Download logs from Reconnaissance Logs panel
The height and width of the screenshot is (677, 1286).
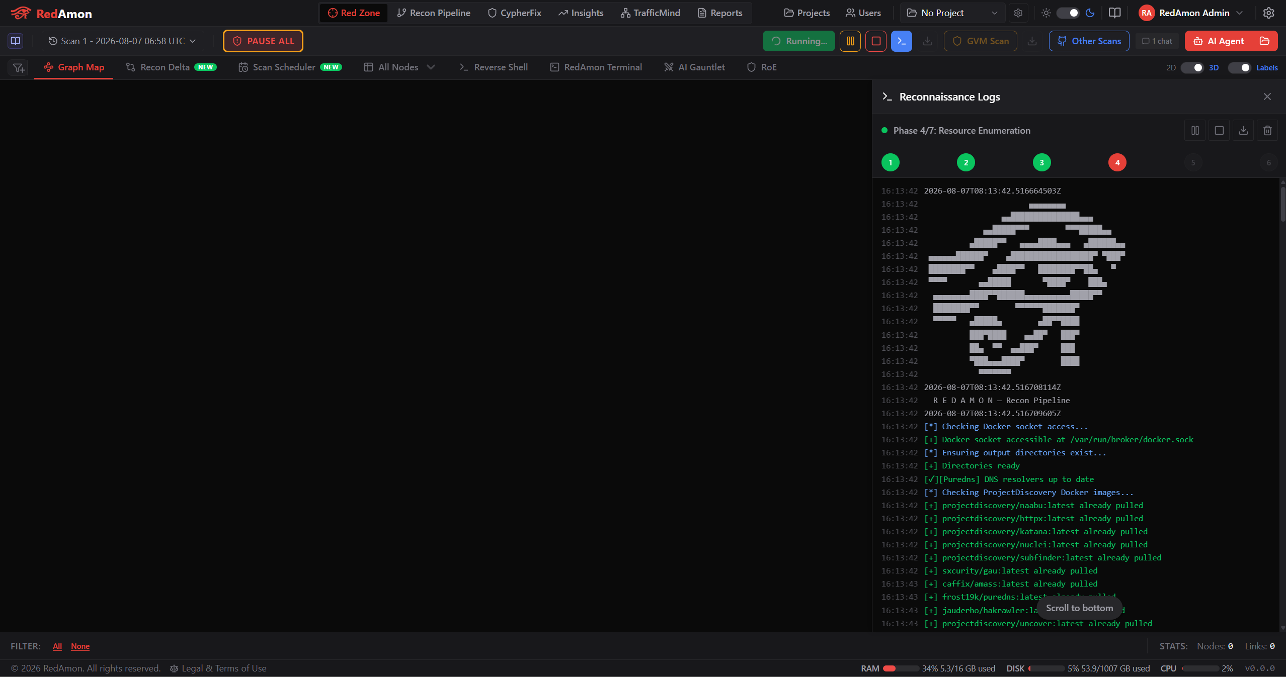click(x=1243, y=131)
